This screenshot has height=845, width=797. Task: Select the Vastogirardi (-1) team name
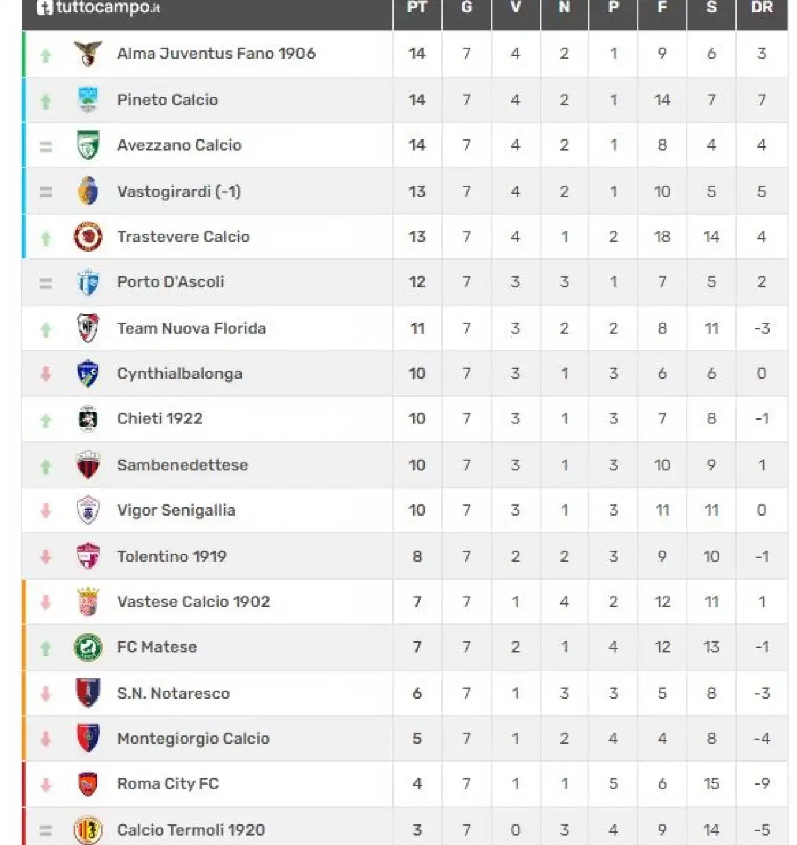tap(179, 191)
